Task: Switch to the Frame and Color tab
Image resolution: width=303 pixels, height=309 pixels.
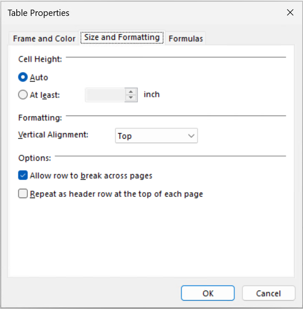Action: tap(44, 39)
